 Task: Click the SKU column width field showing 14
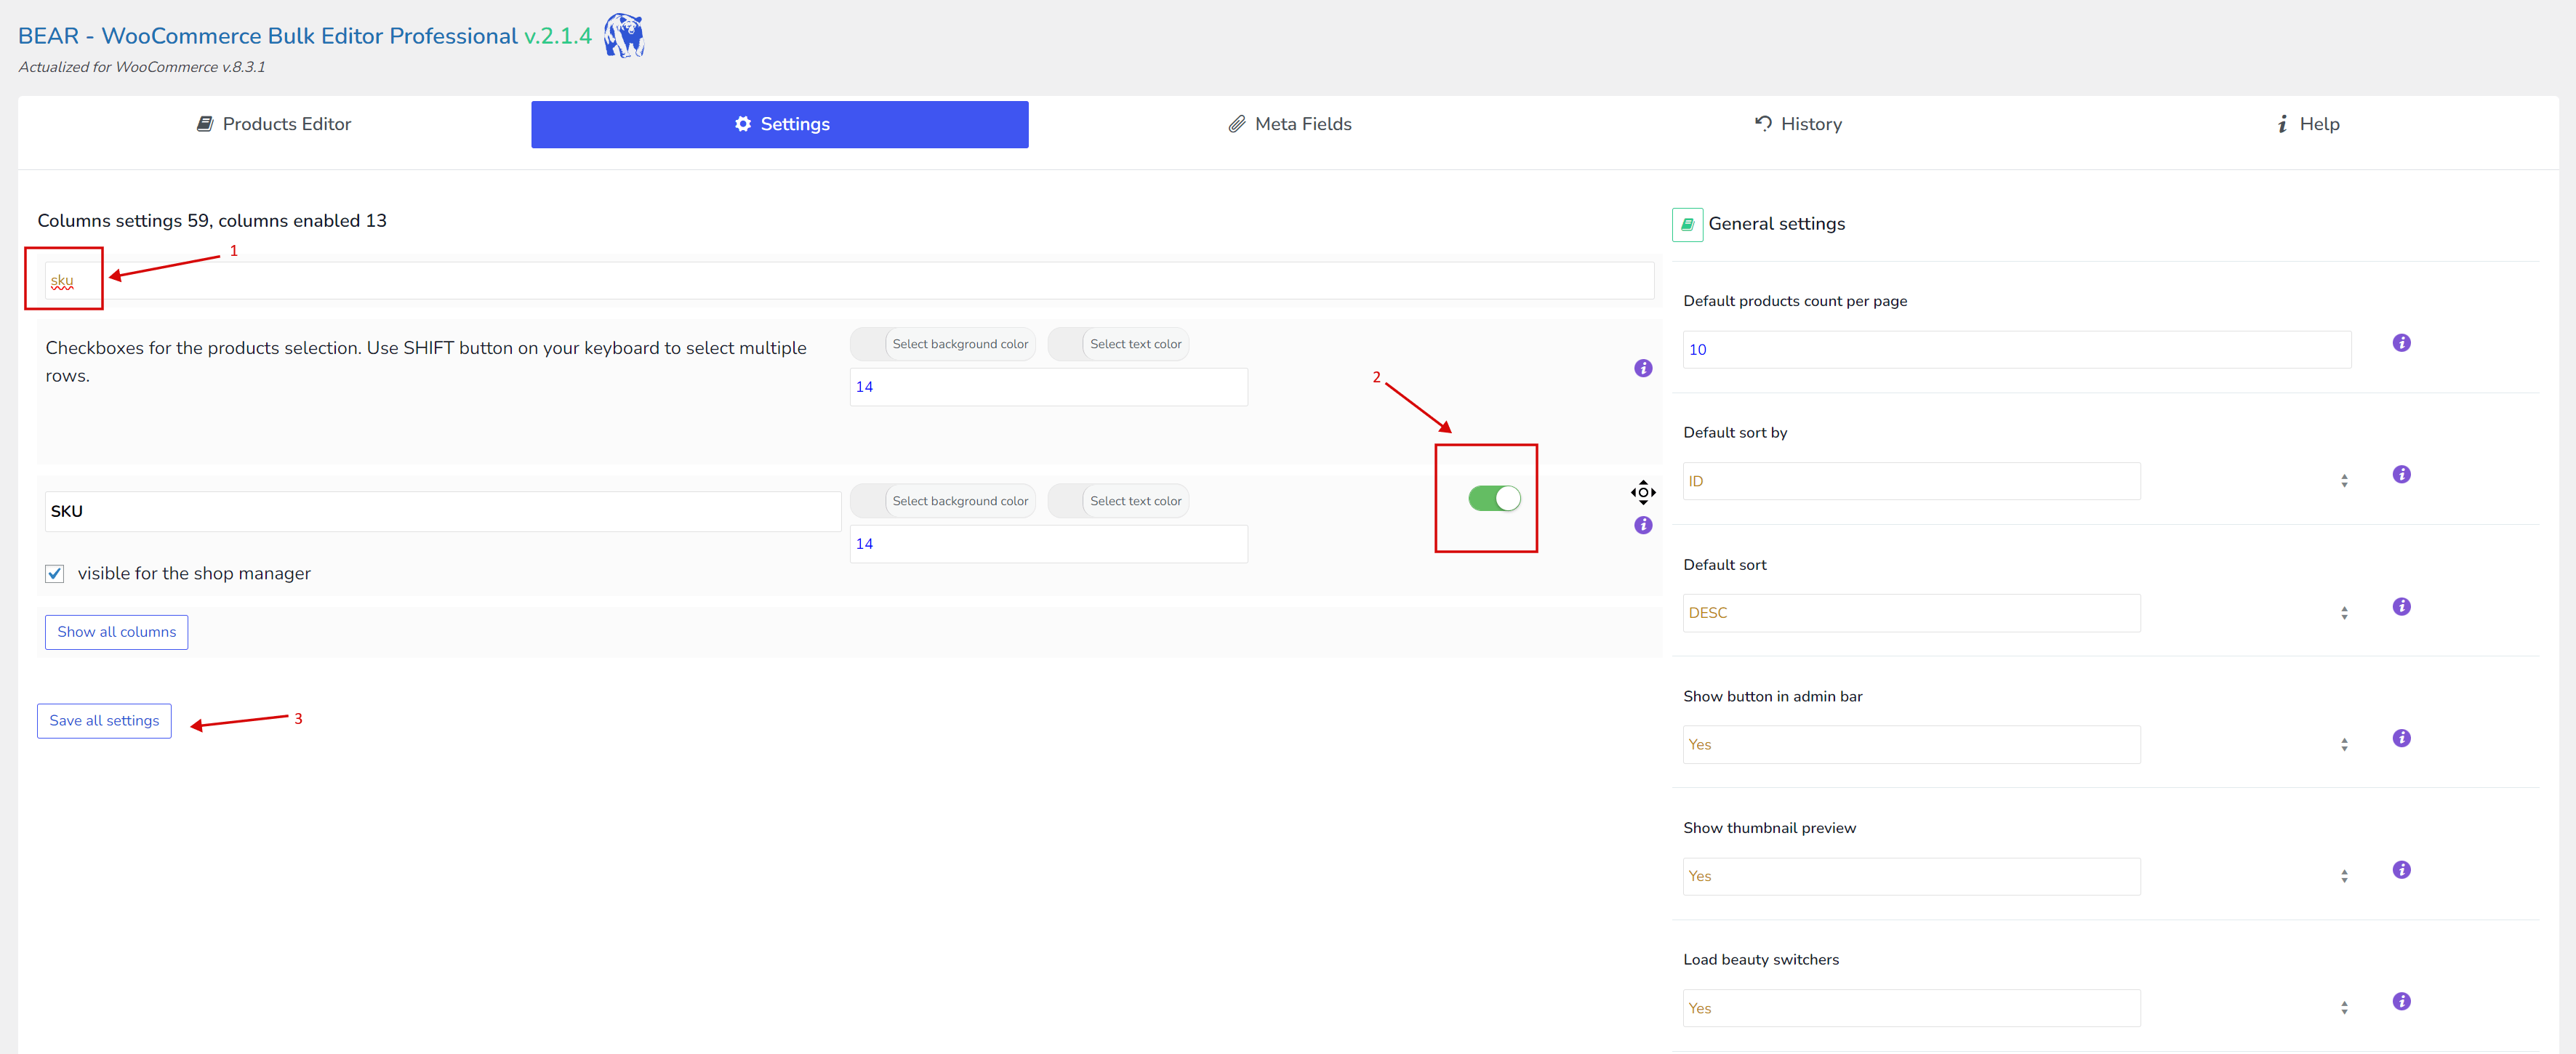(1048, 544)
